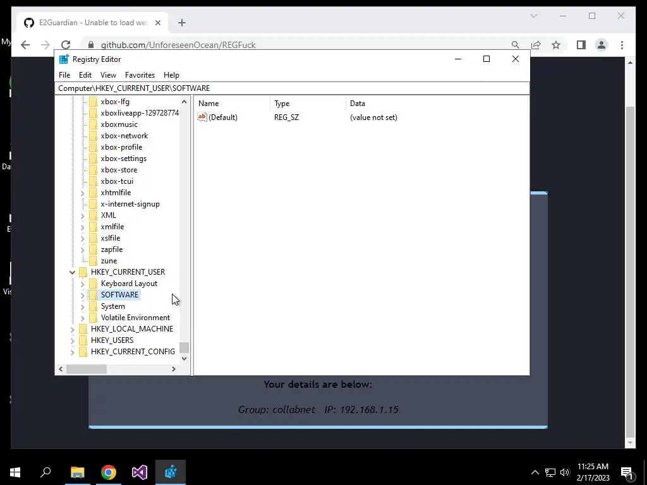Bookmark this page with the star icon
The height and width of the screenshot is (485, 647).
click(x=556, y=45)
